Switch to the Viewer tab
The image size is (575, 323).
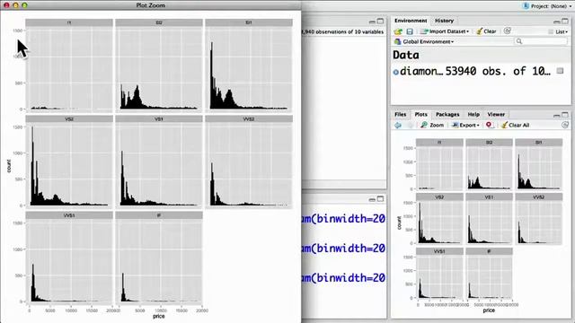[496, 114]
